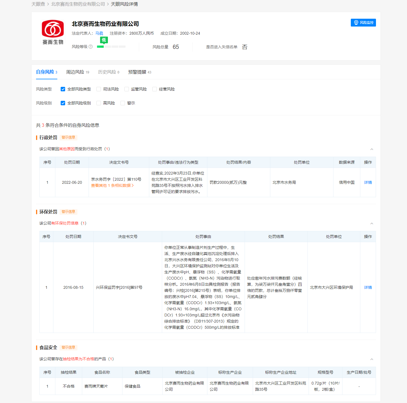Image resolution: width=407 pixels, height=403 pixels.
Task: Open 详情 for 环保处罚 2016-08-15 record
Action: pos(368,287)
